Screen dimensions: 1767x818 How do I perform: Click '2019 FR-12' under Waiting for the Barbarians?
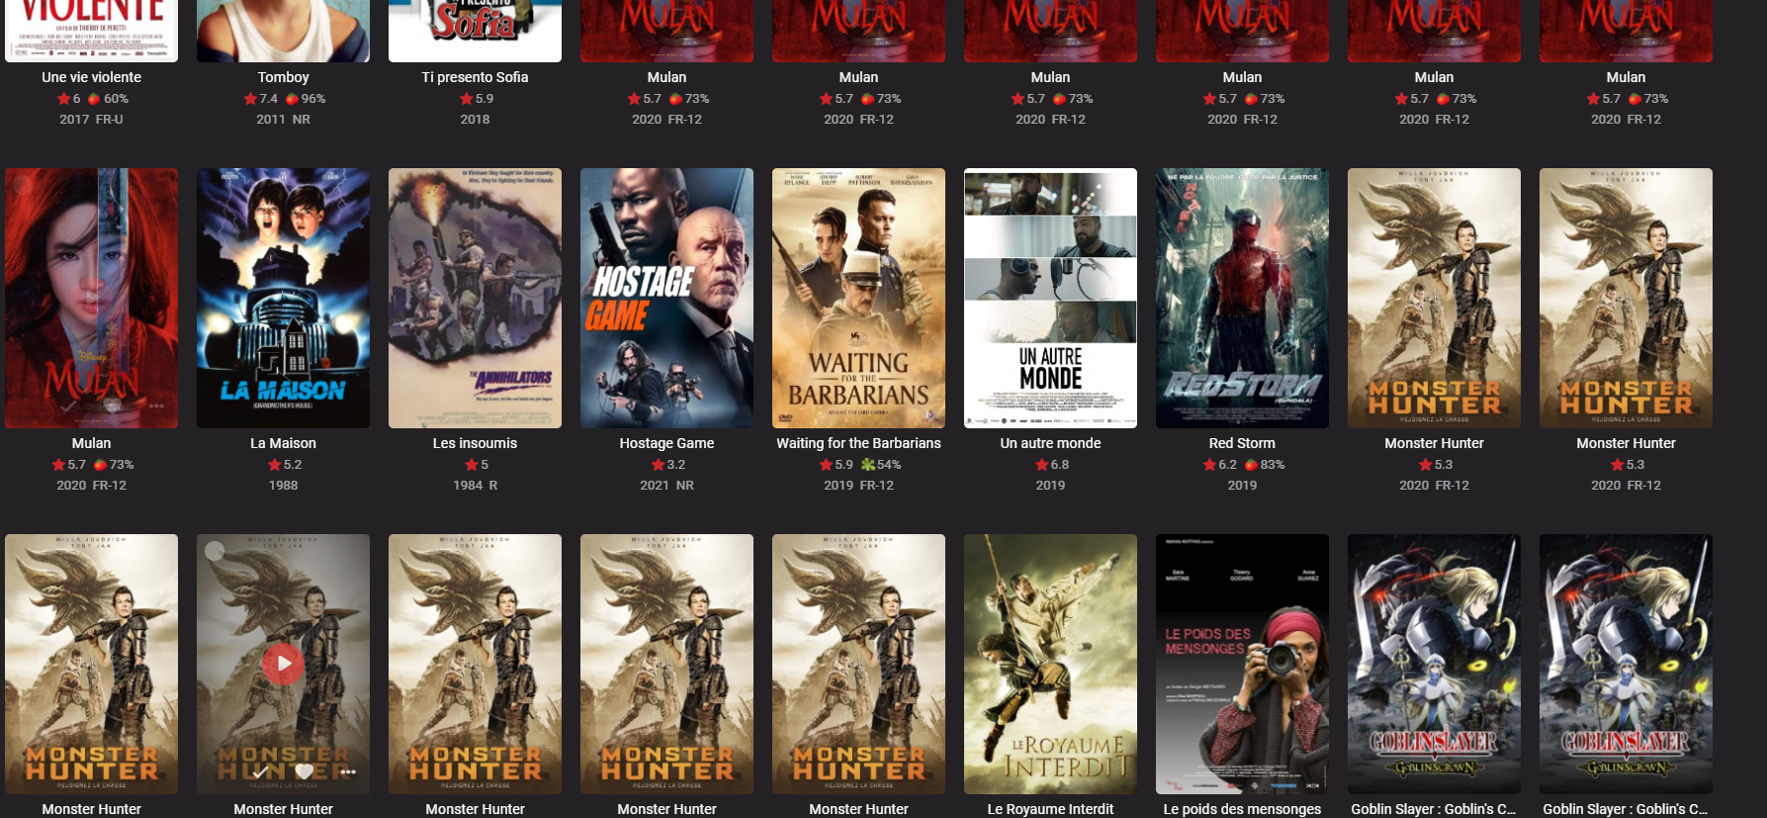(x=858, y=486)
